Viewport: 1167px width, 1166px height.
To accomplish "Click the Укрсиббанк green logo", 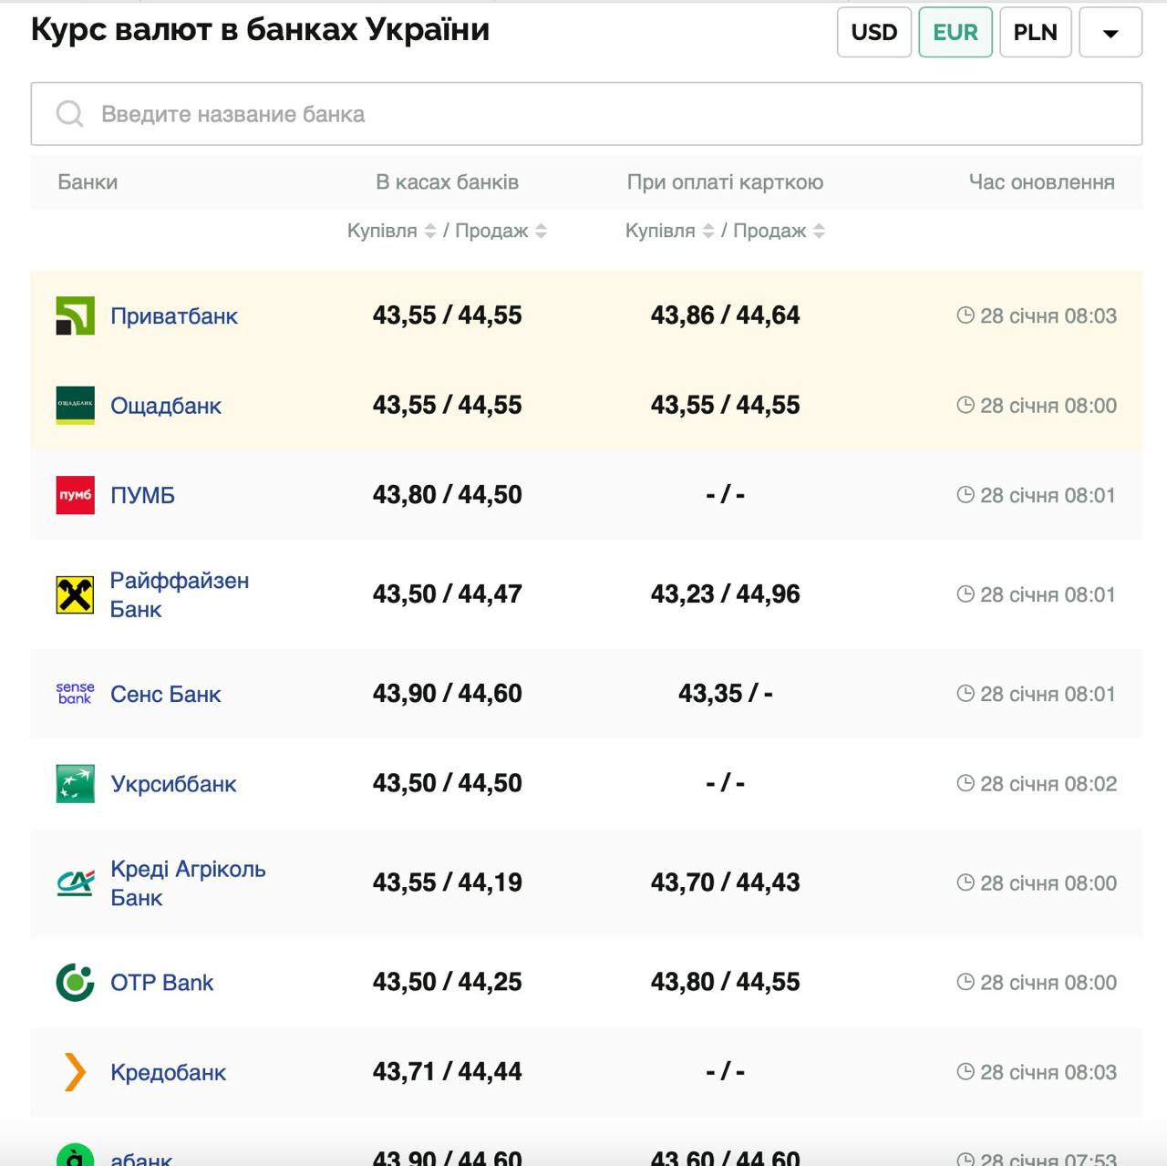I will pos(75,784).
